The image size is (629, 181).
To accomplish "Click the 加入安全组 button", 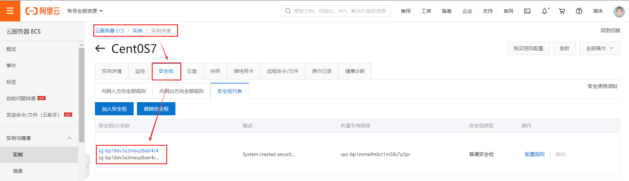I will pos(114,109).
